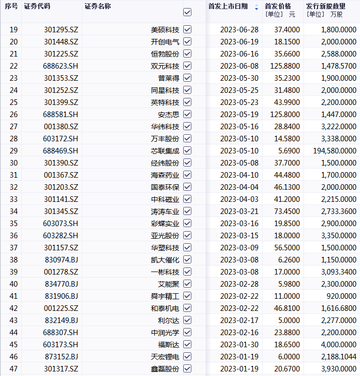Click the sort arrow beside 首发上市日期
The image size is (360, 376).
point(256,7)
